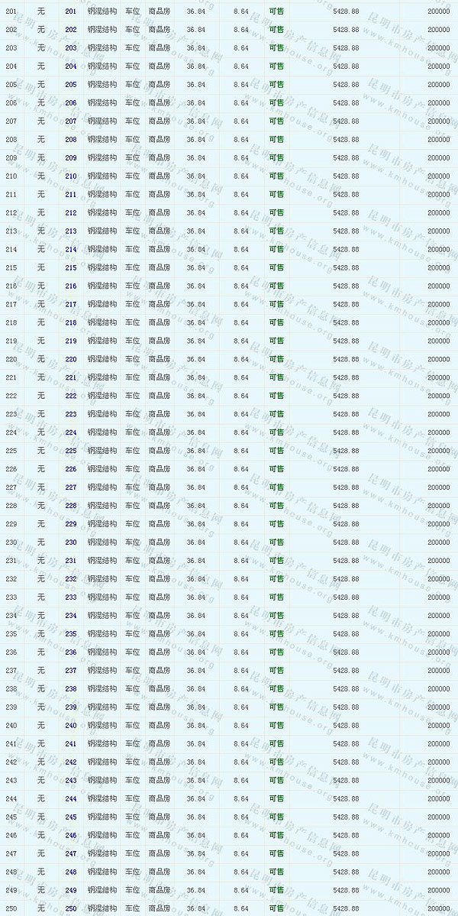458x916 pixels.
Task: View unit via blue link 225
Action: coord(71,451)
